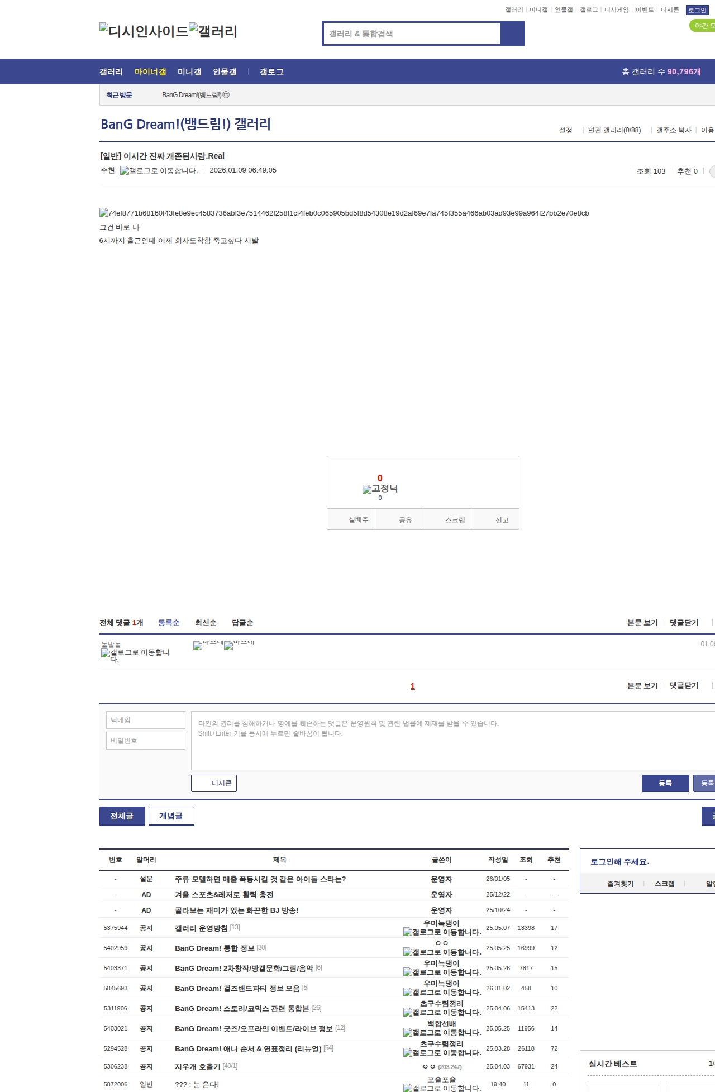
Task: Open 갤러리 in the blue navigation bar
Action: [111, 72]
